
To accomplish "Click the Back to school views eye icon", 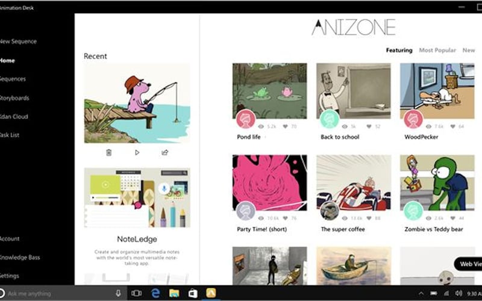I will point(345,126).
